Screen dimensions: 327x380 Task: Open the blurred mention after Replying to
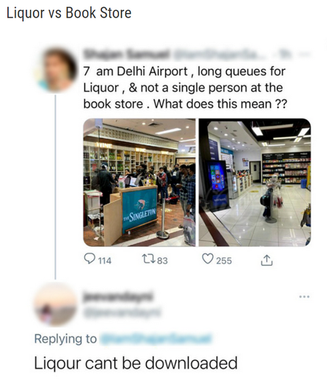click(156, 339)
